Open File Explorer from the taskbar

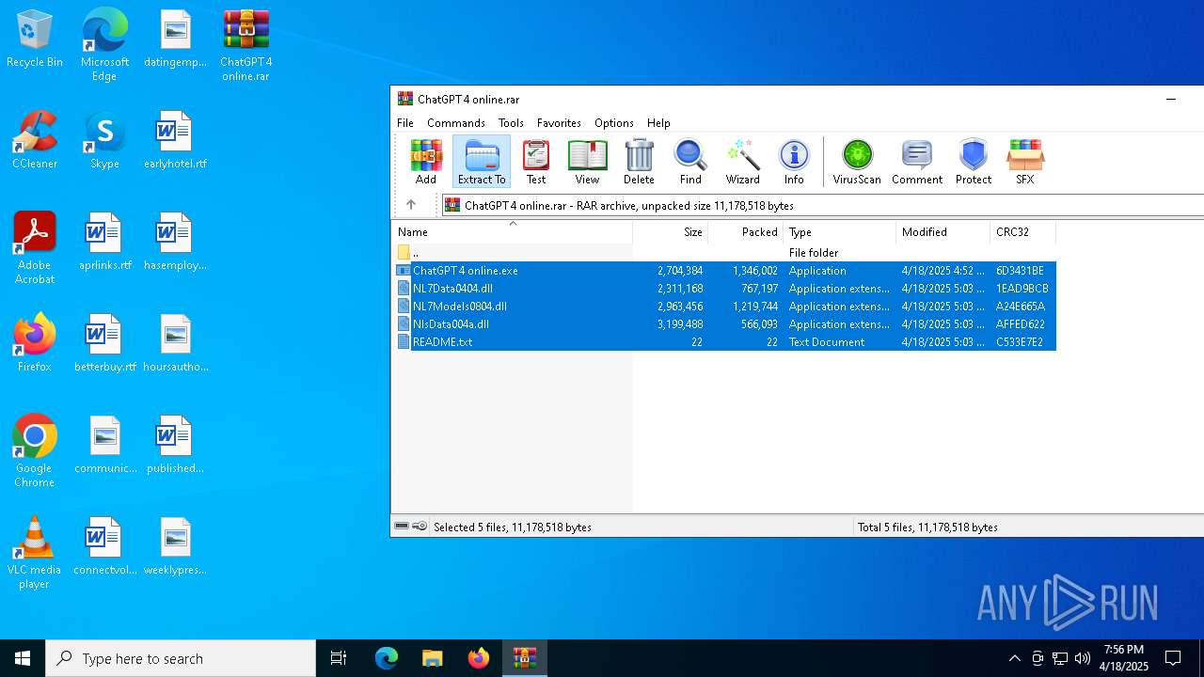click(432, 658)
